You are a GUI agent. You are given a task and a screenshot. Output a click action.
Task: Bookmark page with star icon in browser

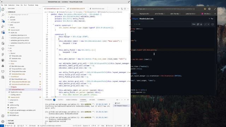coord(205,9)
